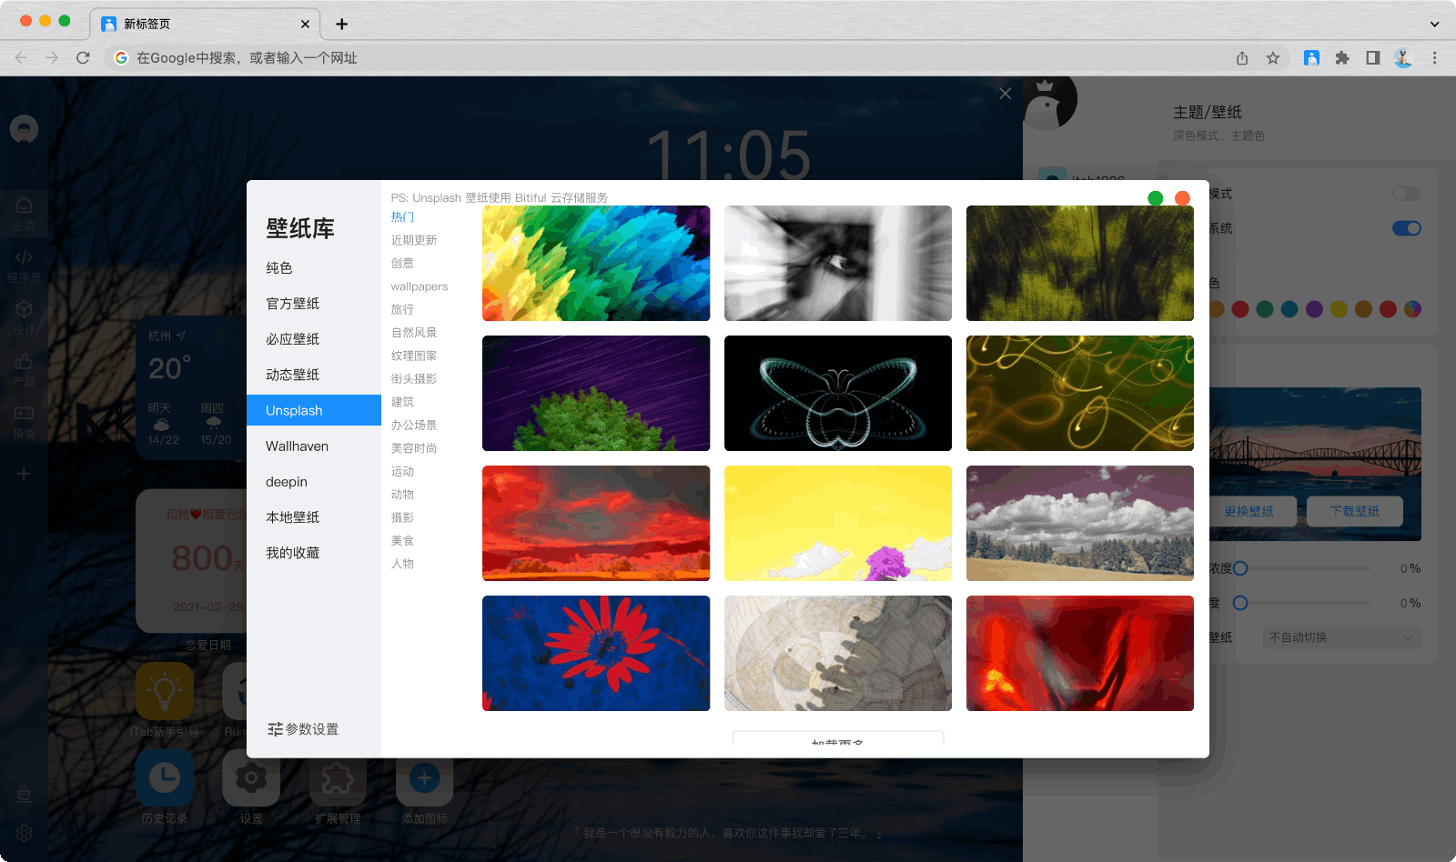Click the iTab extension icon in toolbar
The height and width of the screenshot is (862, 1456).
tap(1311, 58)
